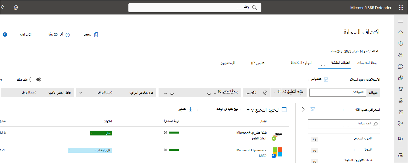Select the التسويق marketing category
This screenshot has width=408, height=163.
click(x=368, y=150)
